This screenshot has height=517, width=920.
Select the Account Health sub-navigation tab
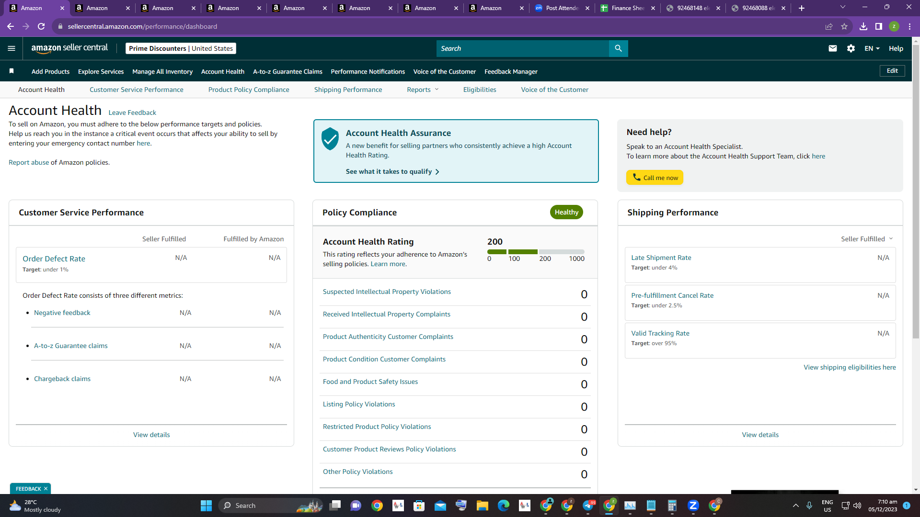41,90
